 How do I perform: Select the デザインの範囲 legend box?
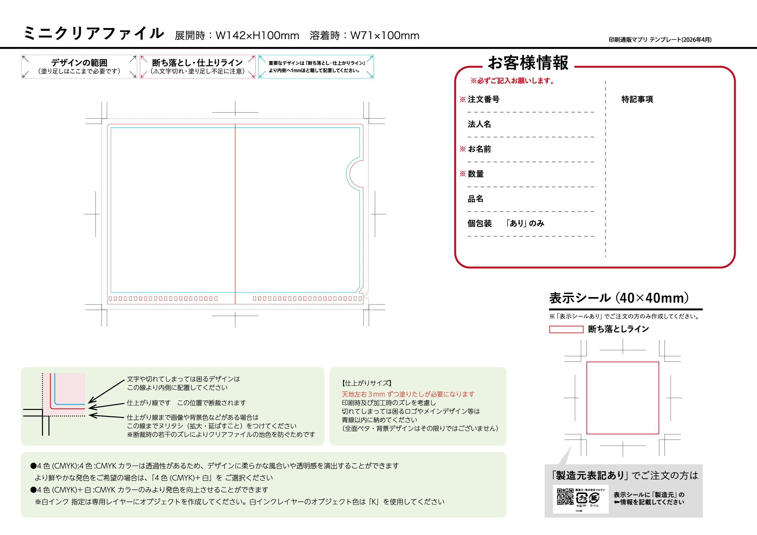79,66
